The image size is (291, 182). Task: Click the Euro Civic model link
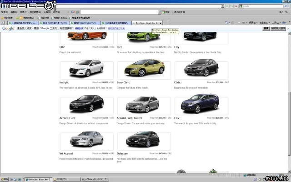(123, 82)
